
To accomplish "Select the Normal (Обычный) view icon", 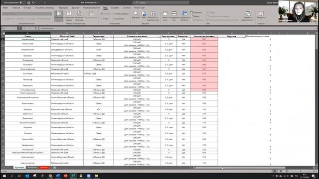I will (x=59, y=16).
